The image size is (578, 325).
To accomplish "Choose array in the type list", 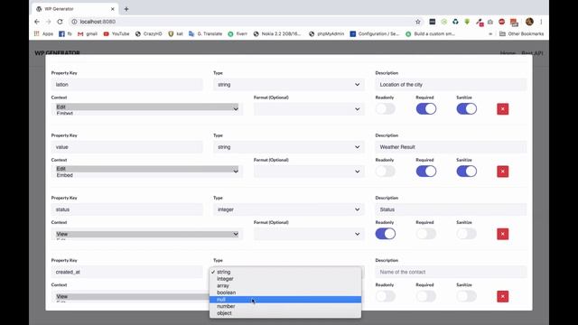I will click(x=285, y=285).
